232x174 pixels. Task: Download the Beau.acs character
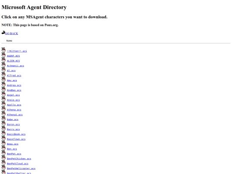tap(12, 144)
